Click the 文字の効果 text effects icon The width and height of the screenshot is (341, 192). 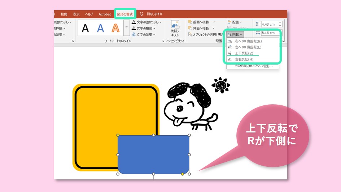[134, 34]
